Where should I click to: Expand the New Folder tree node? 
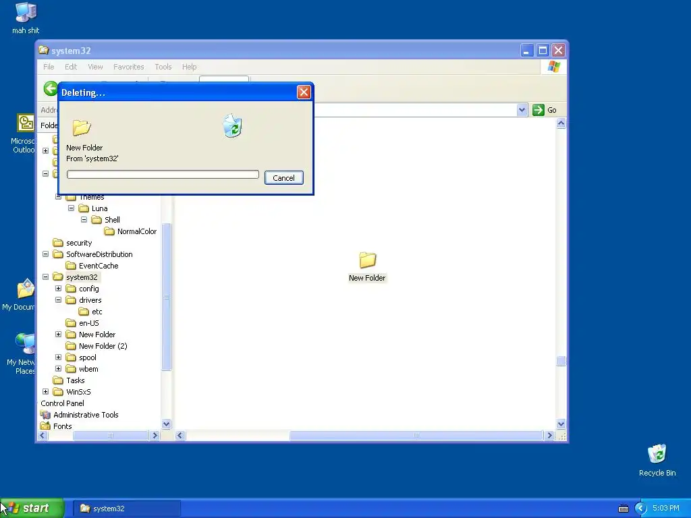point(58,334)
